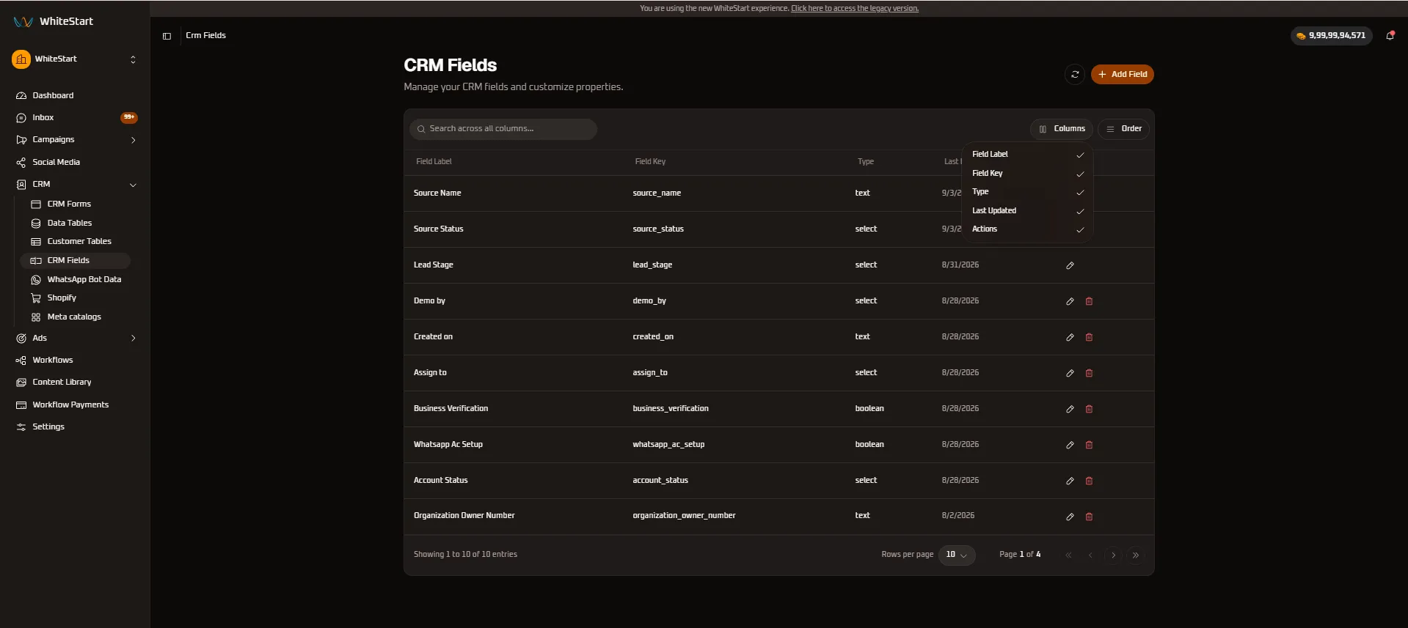Screen dimensions: 1408x628
Task: Go to the next page of results
Action: pyautogui.click(x=1113, y=555)
